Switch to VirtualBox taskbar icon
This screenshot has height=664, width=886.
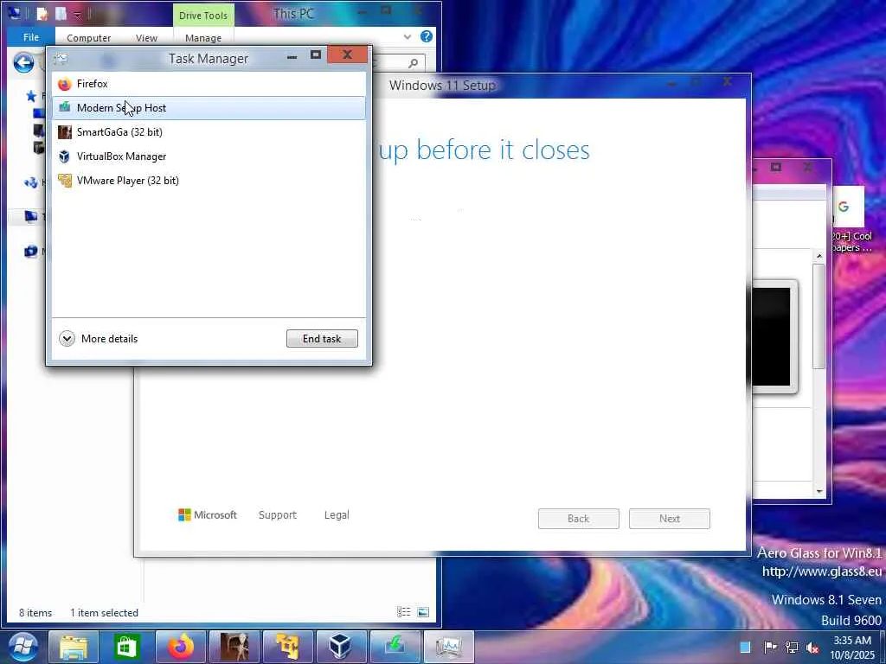click(341, 647)
